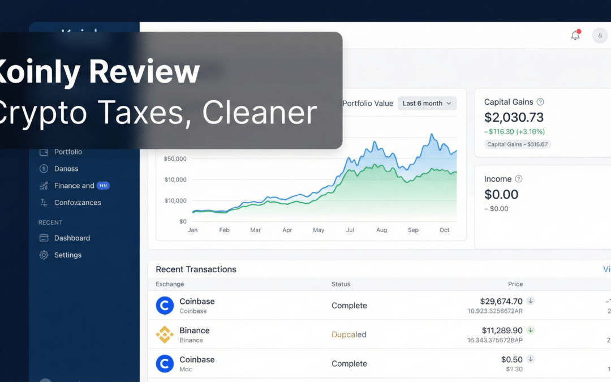
Task: Click the HN badge next to Finance
Action: (x=104, y=186)
